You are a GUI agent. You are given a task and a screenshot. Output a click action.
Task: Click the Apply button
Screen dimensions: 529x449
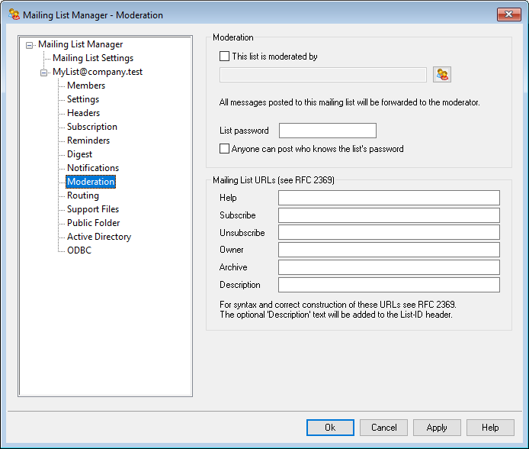[437, 428]
